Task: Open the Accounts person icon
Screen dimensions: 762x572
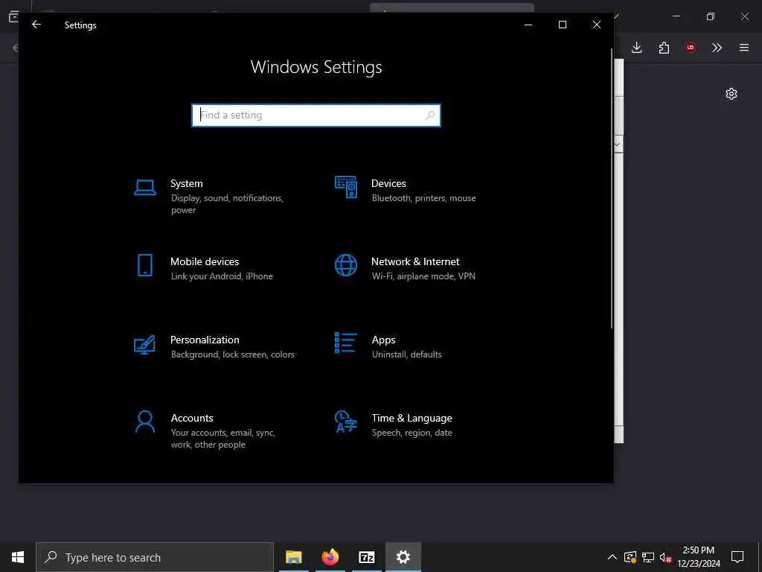Action: click(x=145, y=422)
